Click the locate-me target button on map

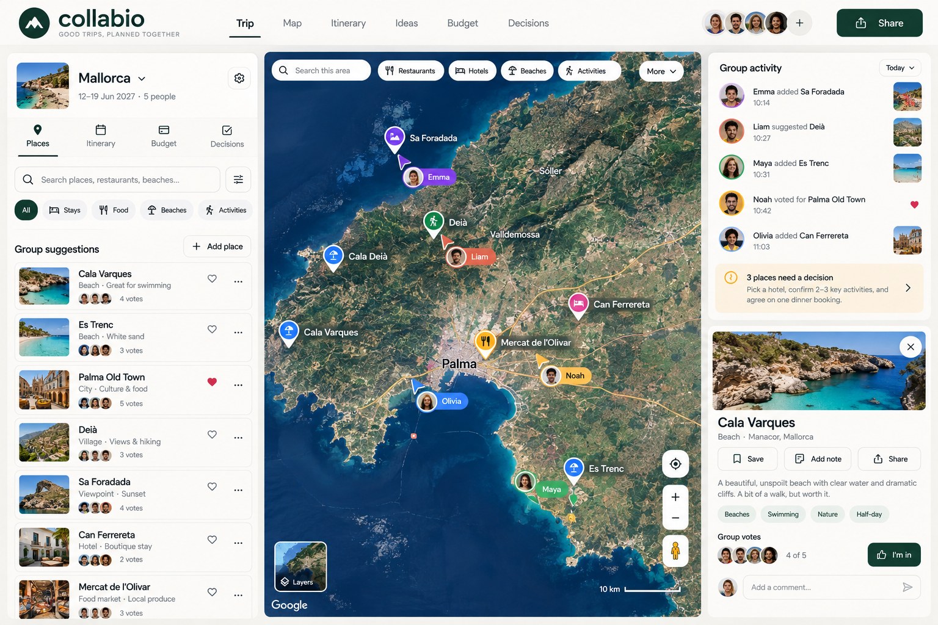click(x=675, y=464)
